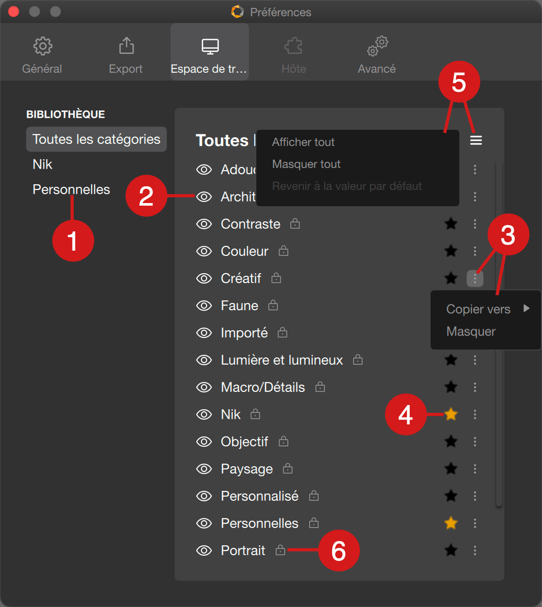The height and width of the screenshot is (607, 542).
Task: Unfavorite the Nik category's gold star
Action: pyautogui.click(x=451, y=414)
